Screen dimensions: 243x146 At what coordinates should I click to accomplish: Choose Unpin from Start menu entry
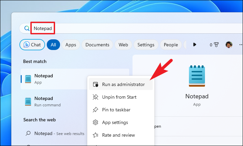pos(121,97)
